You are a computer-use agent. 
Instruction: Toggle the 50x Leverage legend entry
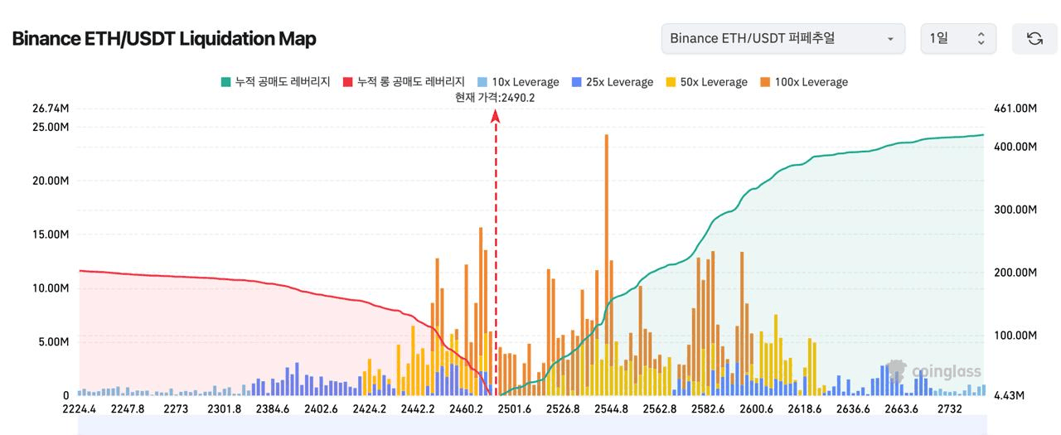point(706,82)
